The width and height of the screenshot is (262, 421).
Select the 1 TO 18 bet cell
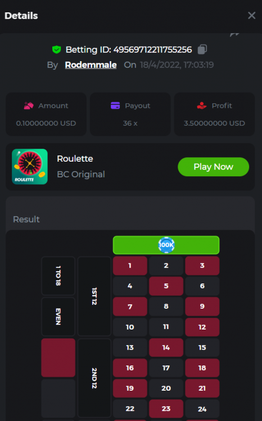[58, 276]
